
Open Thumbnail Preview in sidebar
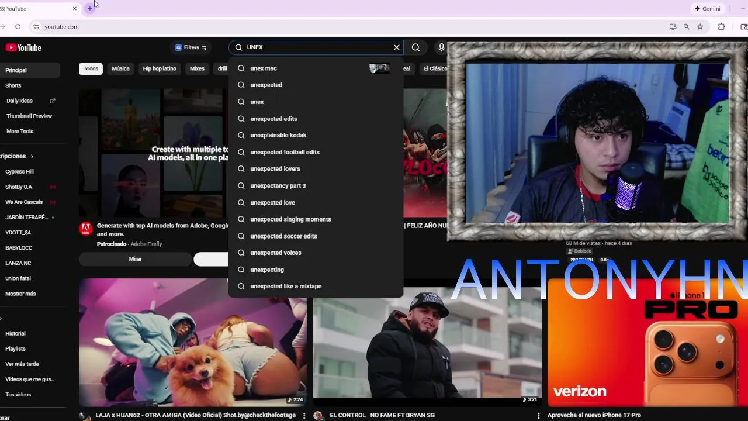coord(29,116)
